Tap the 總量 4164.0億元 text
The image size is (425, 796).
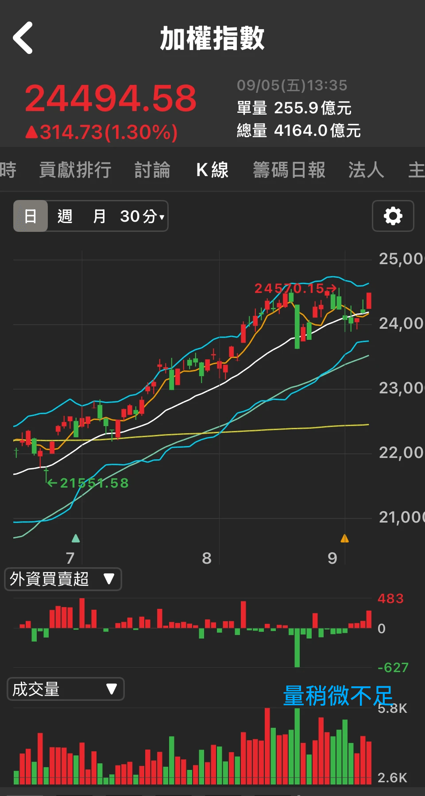[299, 131]
